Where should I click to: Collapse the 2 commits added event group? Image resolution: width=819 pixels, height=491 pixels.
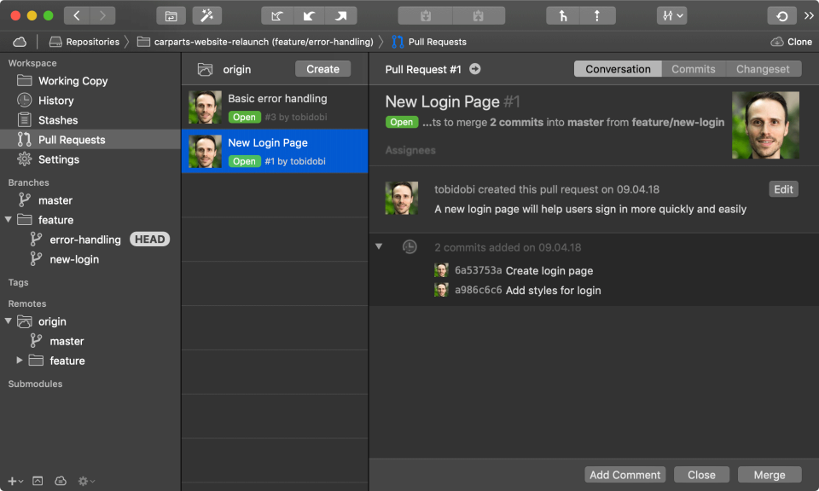click(379, 245)
